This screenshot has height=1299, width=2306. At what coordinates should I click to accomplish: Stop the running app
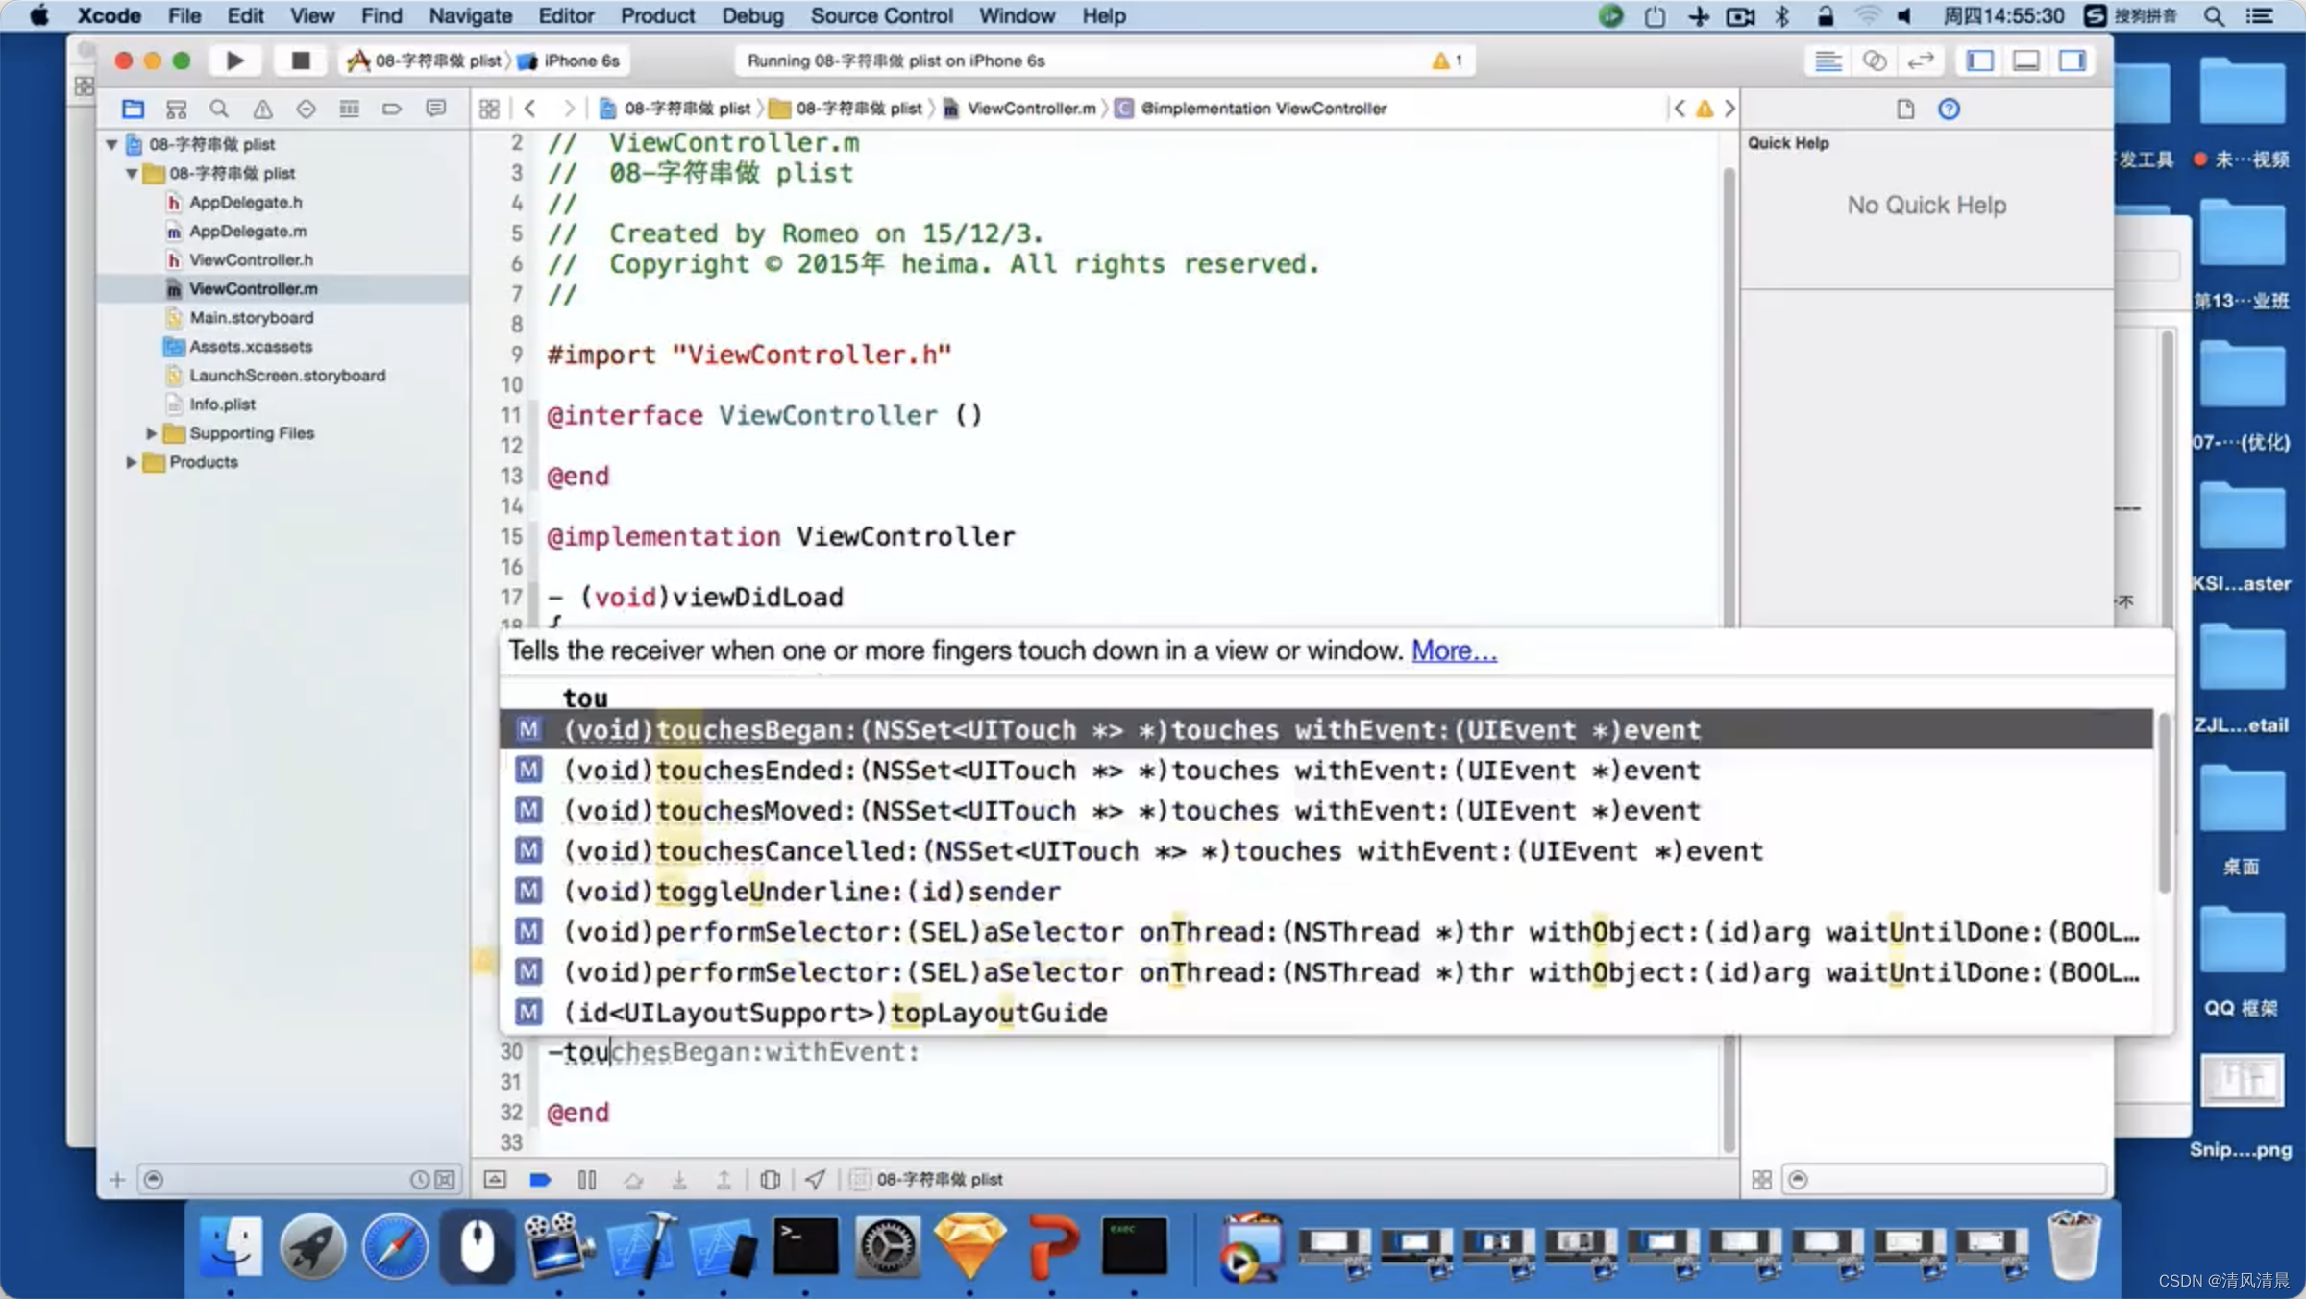pyautogui.click(x=300, y=61)
